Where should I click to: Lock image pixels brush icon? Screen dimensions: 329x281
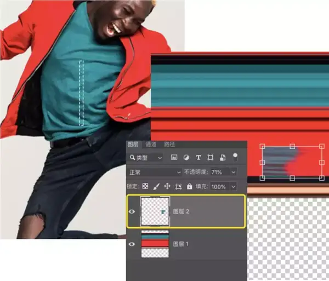(156, 186)
